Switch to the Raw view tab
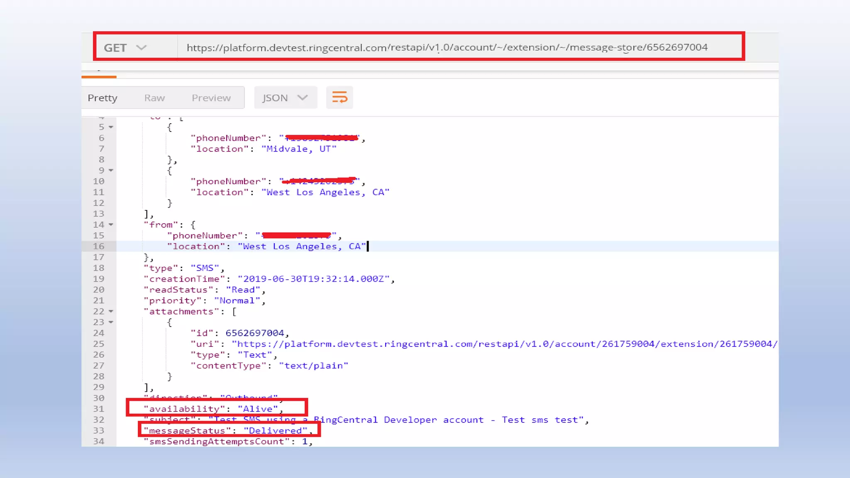 [x=154, y=98]
